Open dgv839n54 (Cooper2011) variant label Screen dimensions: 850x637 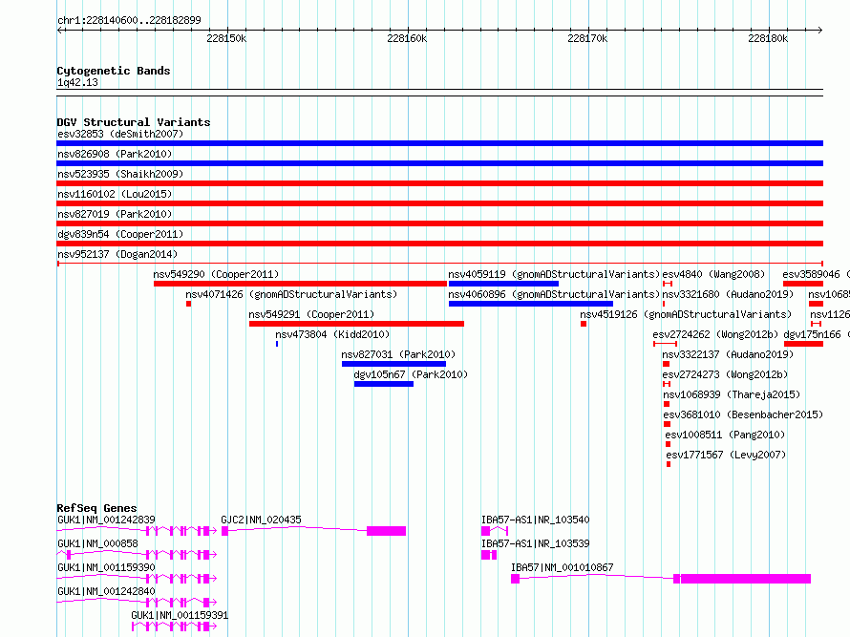point(120,234)
